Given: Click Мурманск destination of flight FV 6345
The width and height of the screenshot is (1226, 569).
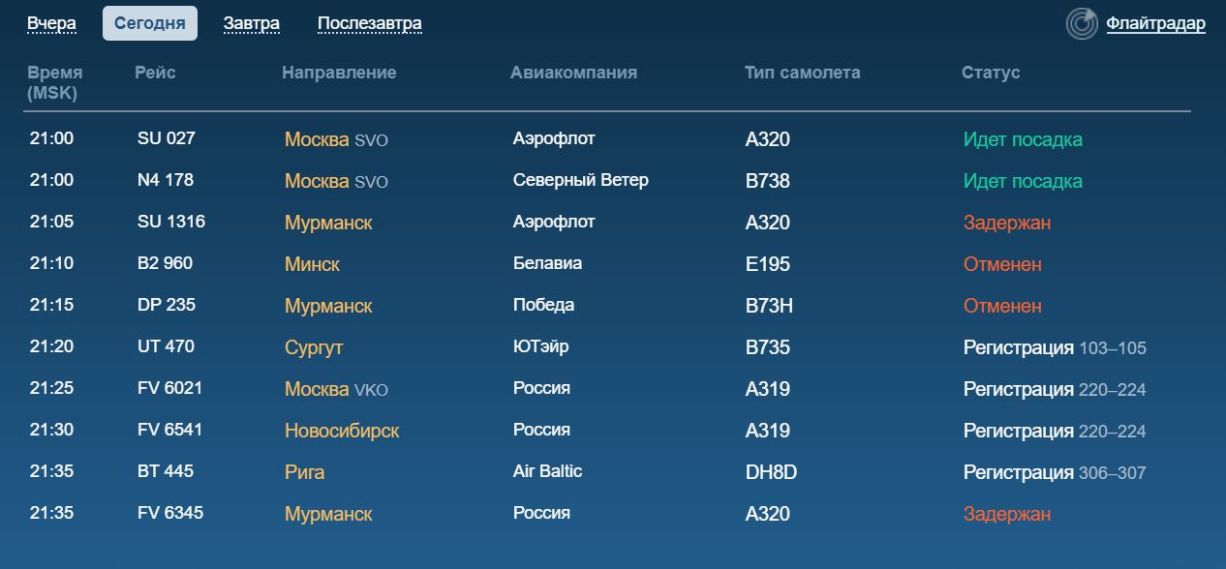Looking at the screenshot, I should 328,514.
